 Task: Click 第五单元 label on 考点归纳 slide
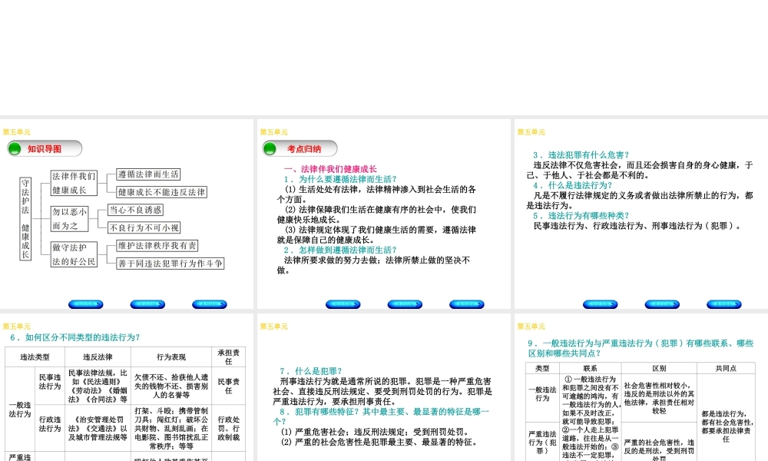(x=274, y=132)
